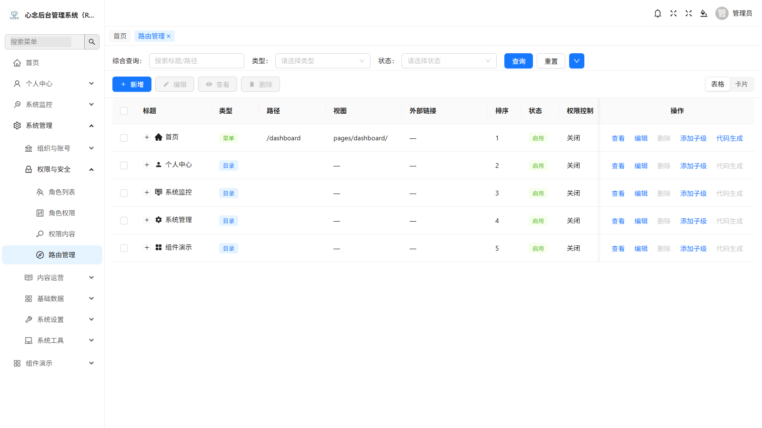The image size is (762, 428).
Task: Click 添加子级 for the 组件演示 row
Action: [x=693, y=249]
